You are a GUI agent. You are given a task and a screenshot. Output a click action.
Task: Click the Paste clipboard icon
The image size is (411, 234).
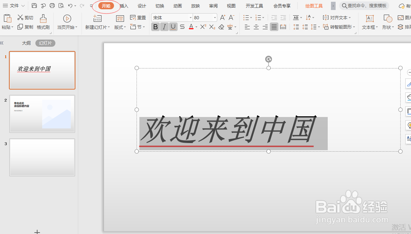tap(8, 19)
